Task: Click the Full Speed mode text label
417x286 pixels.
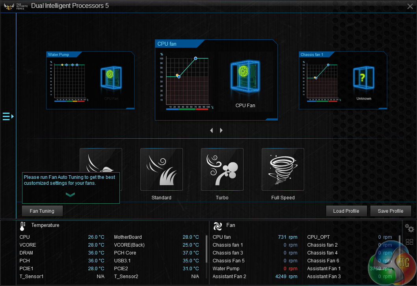Action: pyautogui.click(x=283, y=198)
